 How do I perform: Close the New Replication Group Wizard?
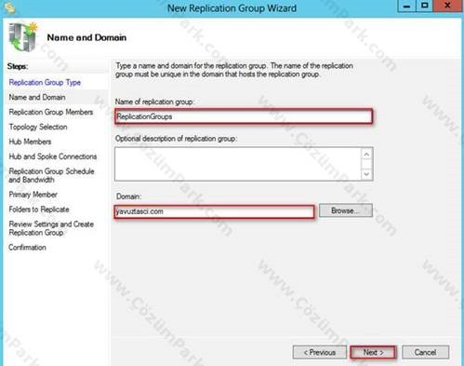coord(447,6)
